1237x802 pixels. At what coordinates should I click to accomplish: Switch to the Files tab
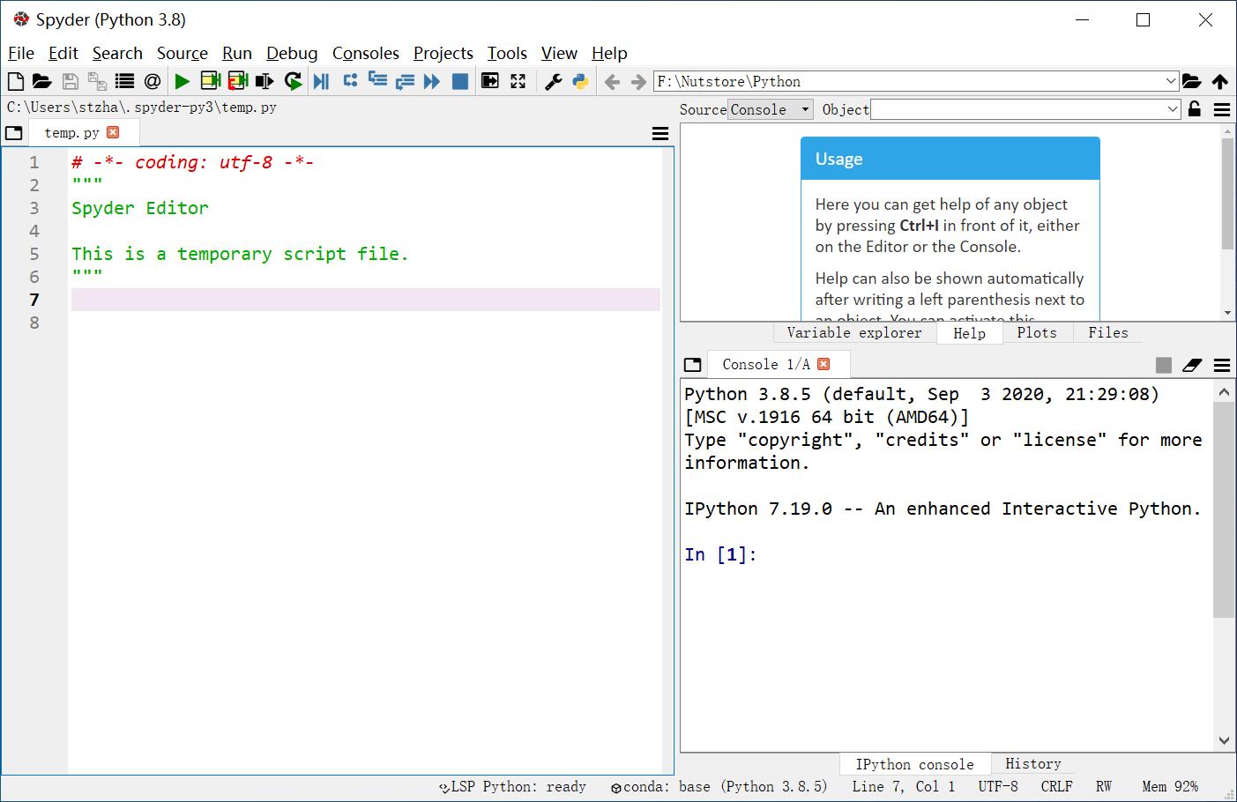coord(1108,332)
